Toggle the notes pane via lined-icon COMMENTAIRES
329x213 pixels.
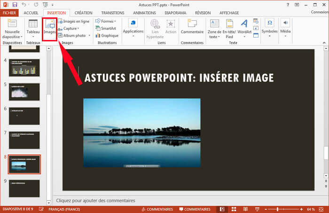pos(157,209)
